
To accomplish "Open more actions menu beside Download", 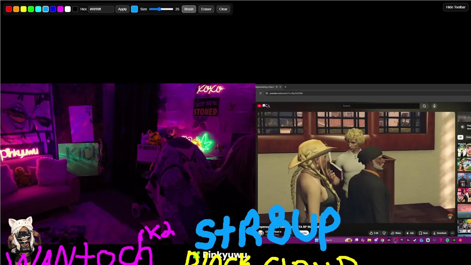I will [x=452, y=233].
